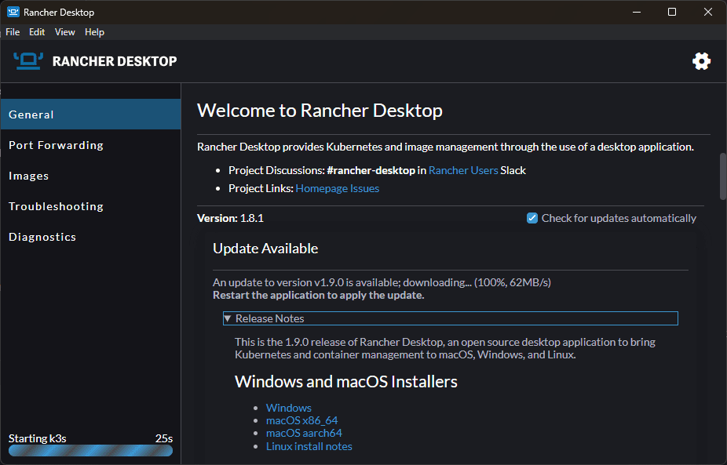
Task: Navigate to the Images page
Action: tap(28, 175)
